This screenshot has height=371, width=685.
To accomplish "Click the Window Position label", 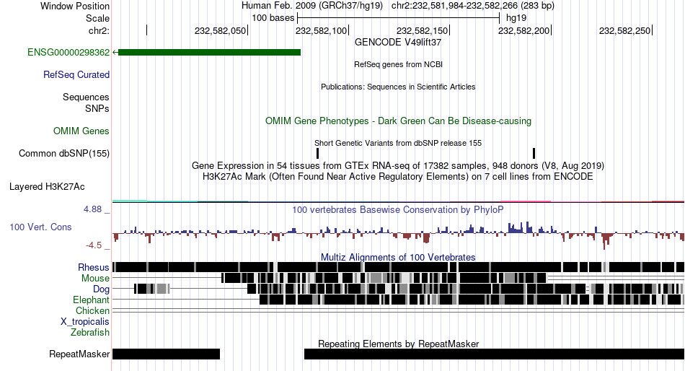I will pyautogui.click(x=75, y=6).
